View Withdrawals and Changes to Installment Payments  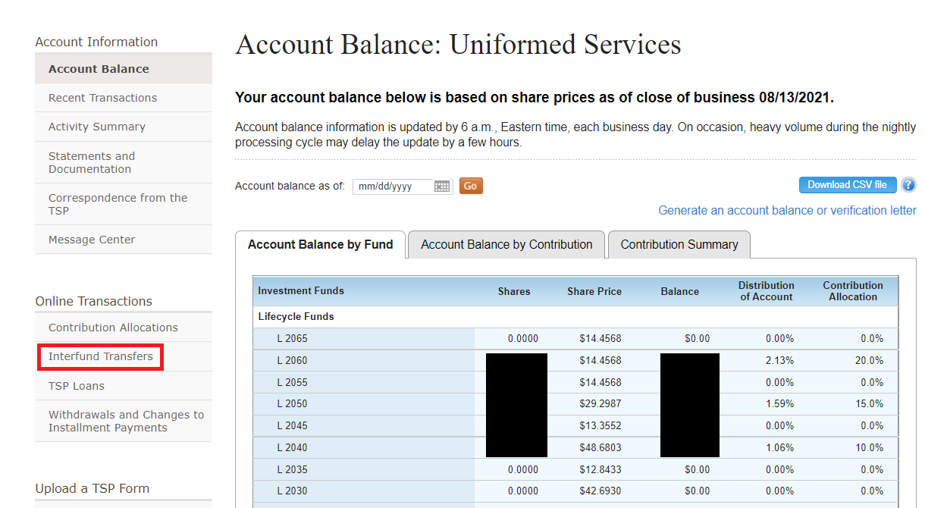click(126, 421)
